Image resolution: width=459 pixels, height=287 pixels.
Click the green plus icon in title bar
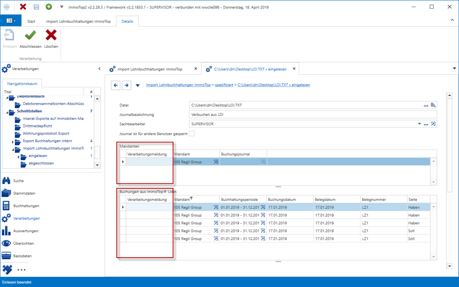[x=49, y=7]
